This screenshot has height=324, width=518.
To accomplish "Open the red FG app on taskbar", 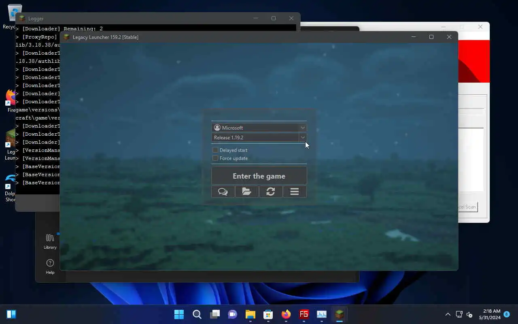I will pos(304,314).
